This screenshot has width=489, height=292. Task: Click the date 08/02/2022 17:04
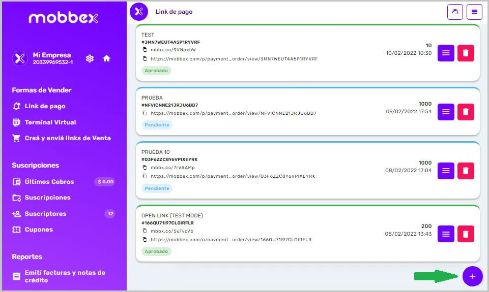click(408, 170)
